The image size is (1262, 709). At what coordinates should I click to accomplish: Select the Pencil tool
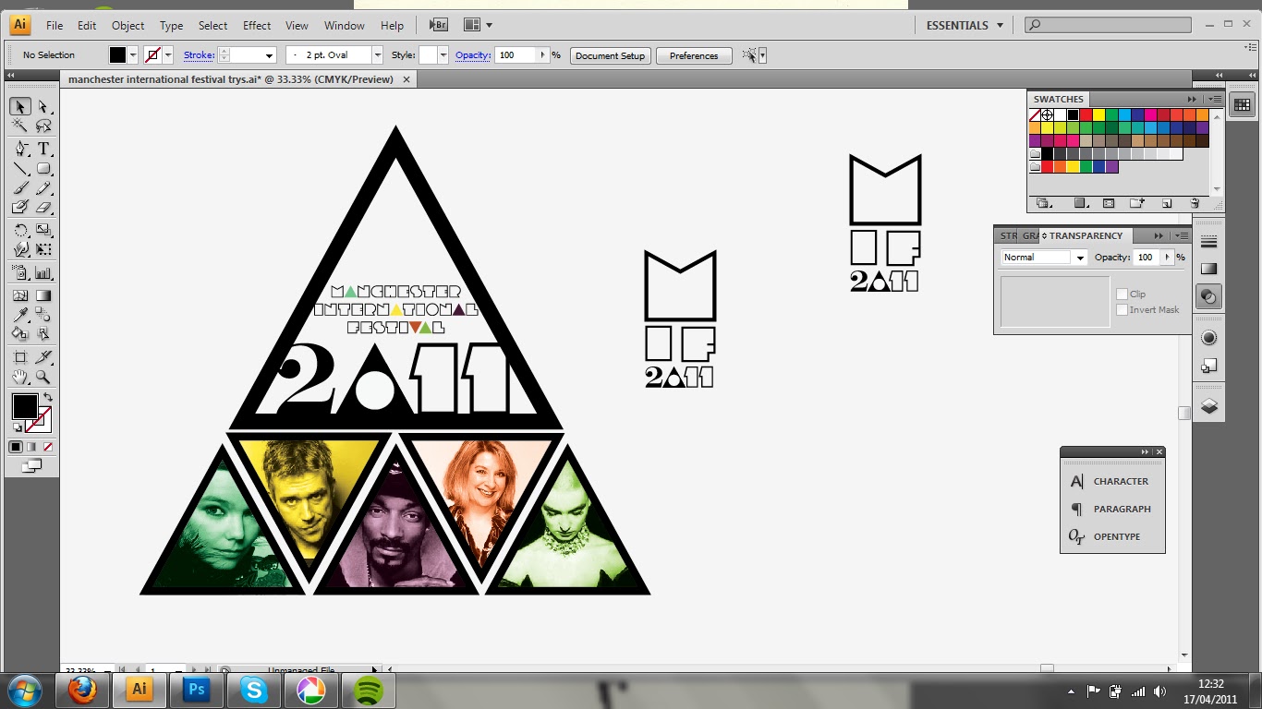click(x=42, y=188)
